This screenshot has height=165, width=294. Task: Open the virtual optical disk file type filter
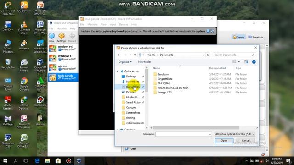pos(235,134)
